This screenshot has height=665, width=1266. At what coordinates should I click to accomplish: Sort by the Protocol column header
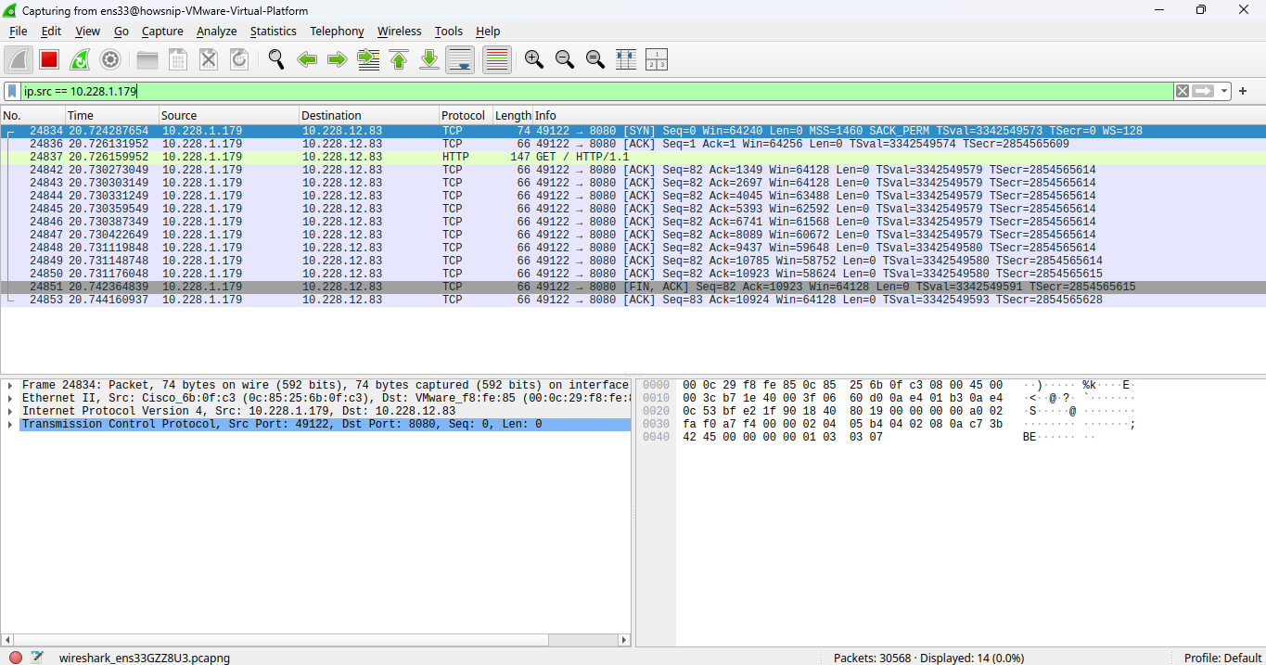tap(465, 116)
